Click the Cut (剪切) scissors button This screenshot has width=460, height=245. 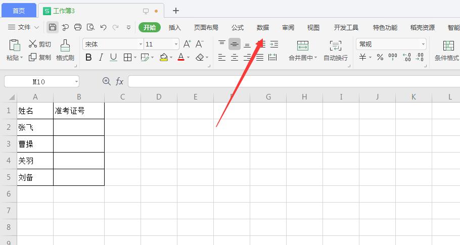[39, 44]
